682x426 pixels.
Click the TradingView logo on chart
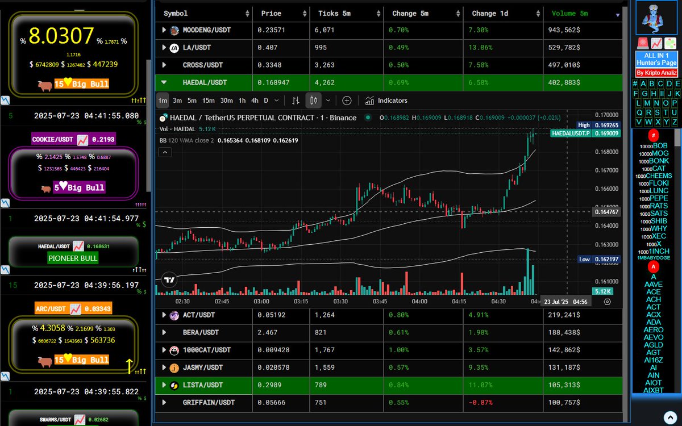169,279
